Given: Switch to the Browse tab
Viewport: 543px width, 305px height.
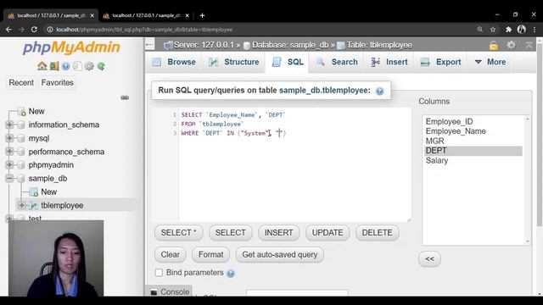Looking at the screenshot, I should click(175, 62).
